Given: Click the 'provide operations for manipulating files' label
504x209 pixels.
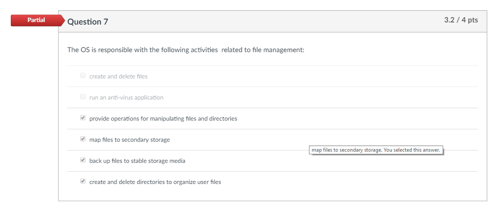Looking at the screenshot, I should [163, 119].
